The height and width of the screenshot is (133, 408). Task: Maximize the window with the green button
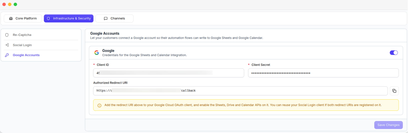pyautogui.click(x=15, y=4)
